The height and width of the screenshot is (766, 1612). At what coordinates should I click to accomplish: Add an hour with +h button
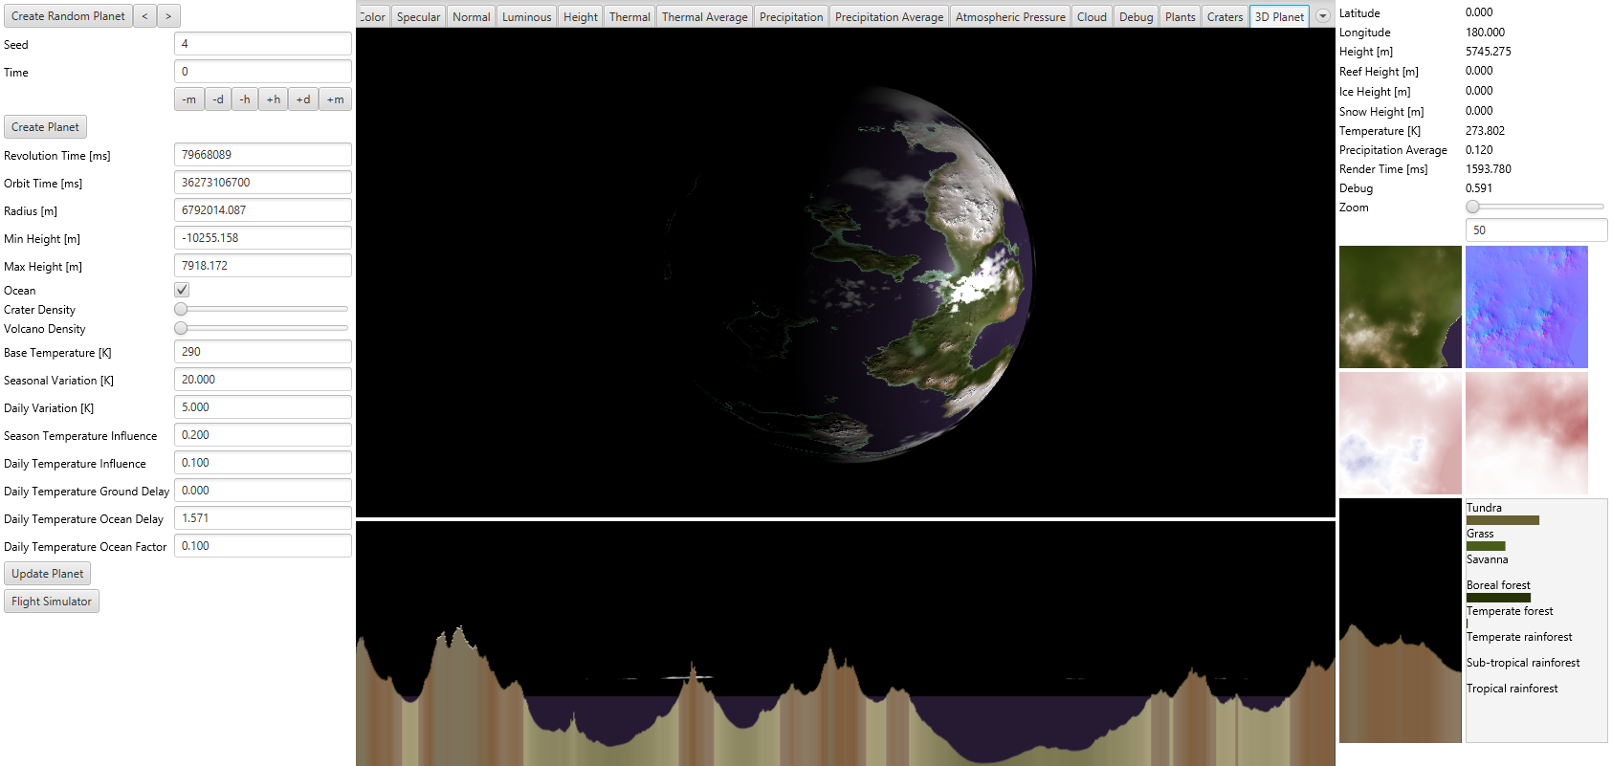pyautogui.click(x=274, y=99)
